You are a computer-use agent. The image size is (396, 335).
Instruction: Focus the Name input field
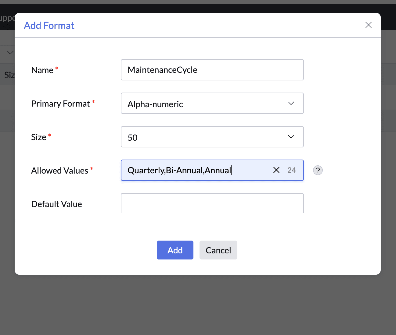pyautogui.click(x=212, y=70)
